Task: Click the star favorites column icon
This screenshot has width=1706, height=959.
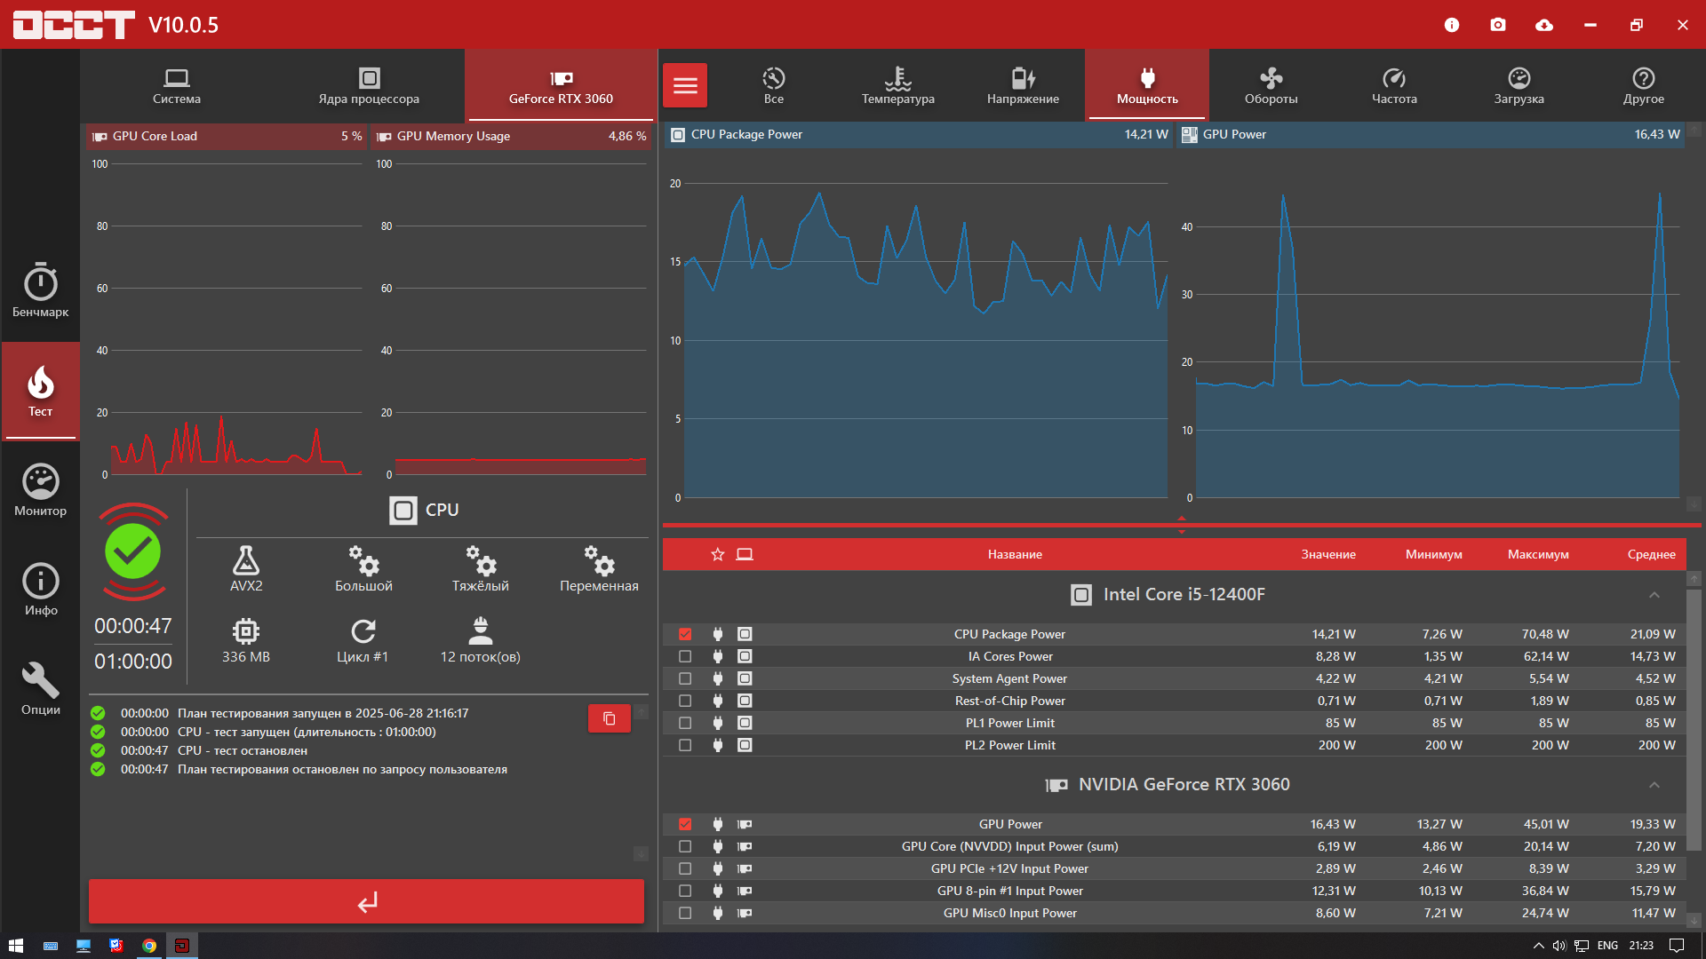Action: pos(718,554)
